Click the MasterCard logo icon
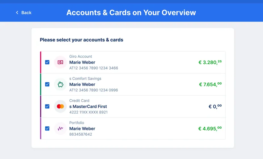263x159 pixels. (x=60, y=106)
